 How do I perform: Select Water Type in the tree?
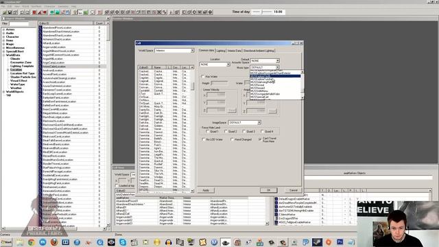(18, 84)
